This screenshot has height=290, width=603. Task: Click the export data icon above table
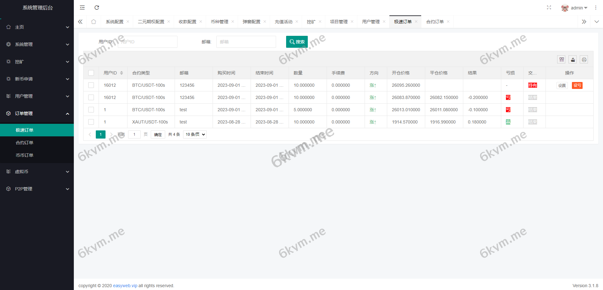tap(573, 59)
